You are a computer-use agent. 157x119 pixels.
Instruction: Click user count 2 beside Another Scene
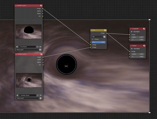coord(38,95)
